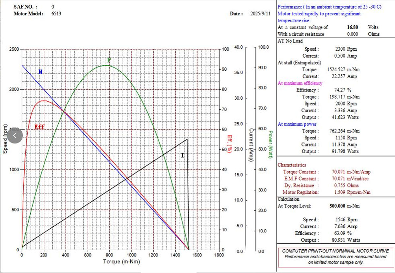
Task: Click the calculated output 80.931 Watts
Action: tap(346, 240)
